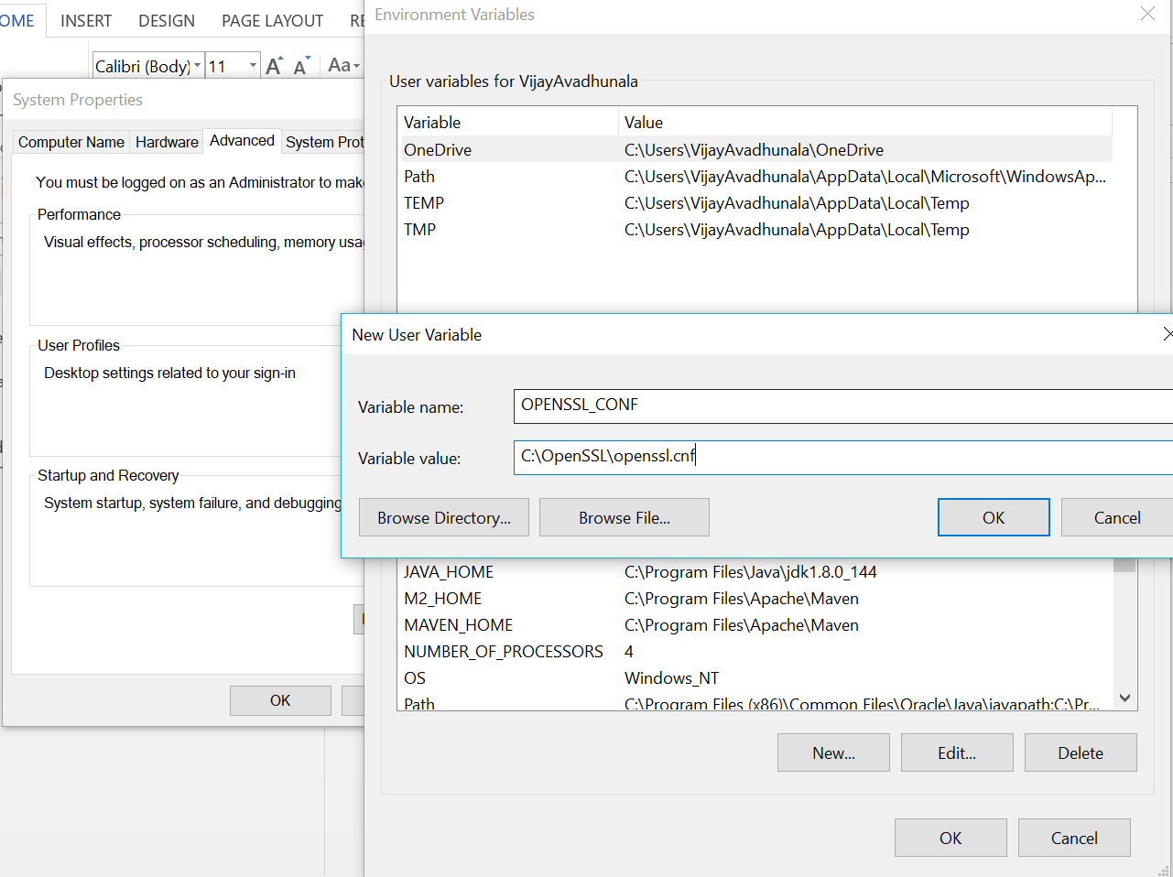Open the PAGE LAYOUT ribbon tab

click(x=272, y=20)
